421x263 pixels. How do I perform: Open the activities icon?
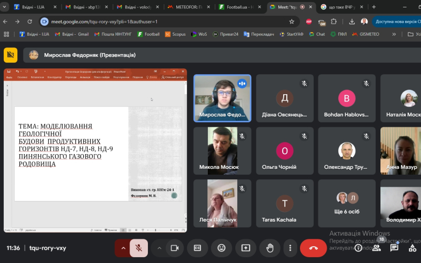(413, 248)
